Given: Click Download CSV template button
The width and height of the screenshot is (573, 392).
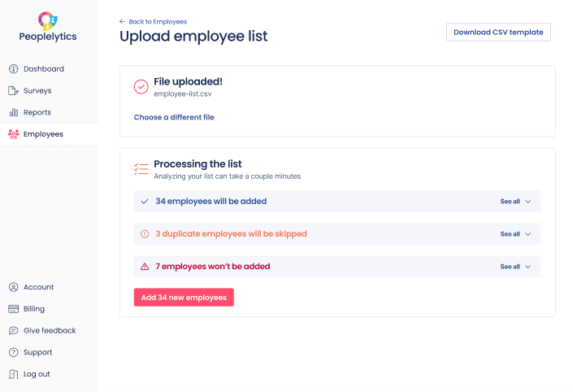Looking at the screenshot, I should (498, 32).
